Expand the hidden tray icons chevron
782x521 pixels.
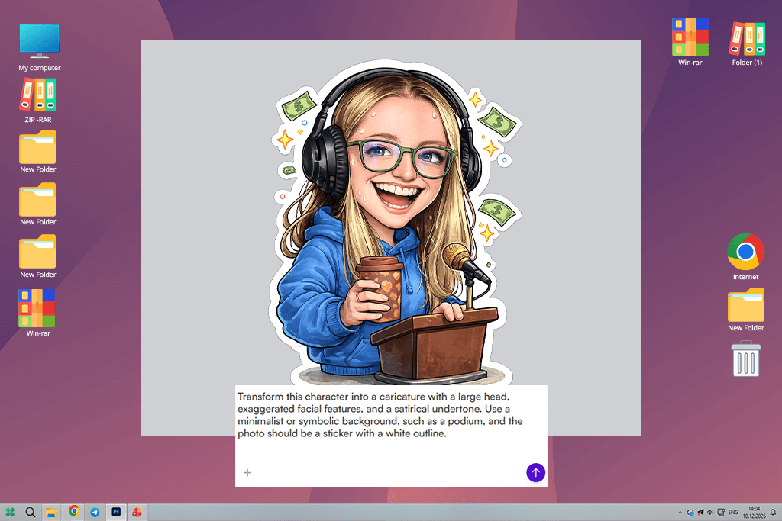pyautogui.click(x=680, y=512)
